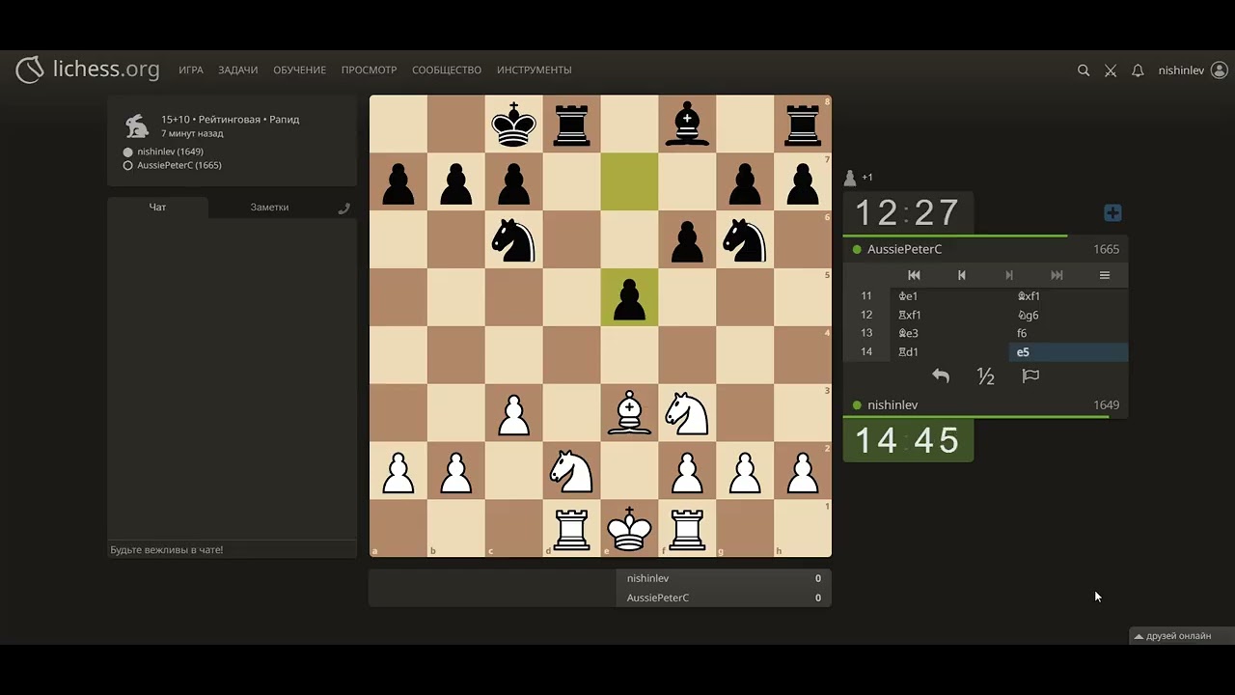Select the white pawn on c3
Image resolution: width=1235 pixels, height=695 pixels.
point(513,413)
